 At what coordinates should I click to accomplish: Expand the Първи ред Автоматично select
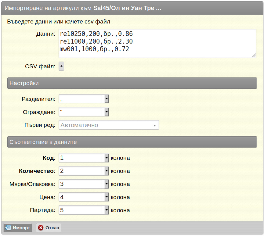[x=109, y=125]
